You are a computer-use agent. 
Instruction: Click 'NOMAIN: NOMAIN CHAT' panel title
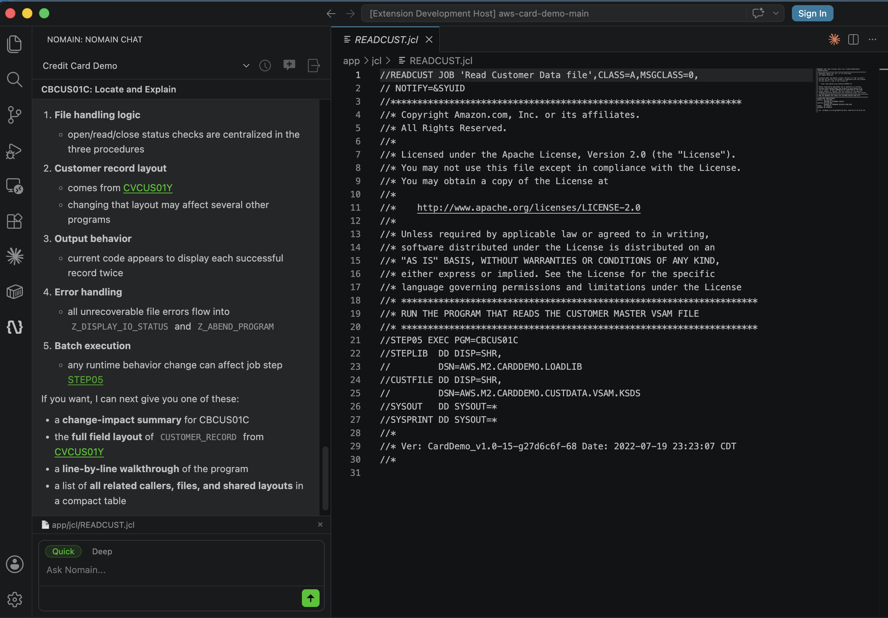coord(95,39)
